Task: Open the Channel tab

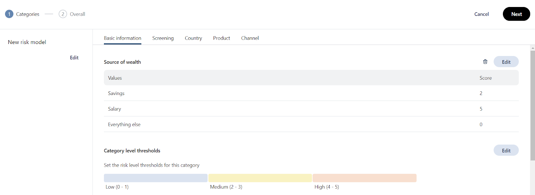Action: [250, 38]
